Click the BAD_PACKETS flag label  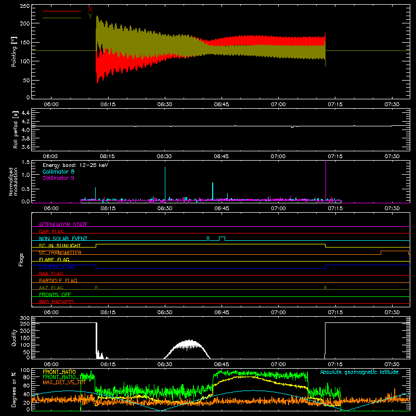coord(57,302)
